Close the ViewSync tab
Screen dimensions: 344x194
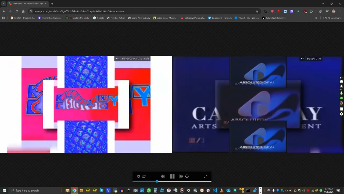[46, 4]
